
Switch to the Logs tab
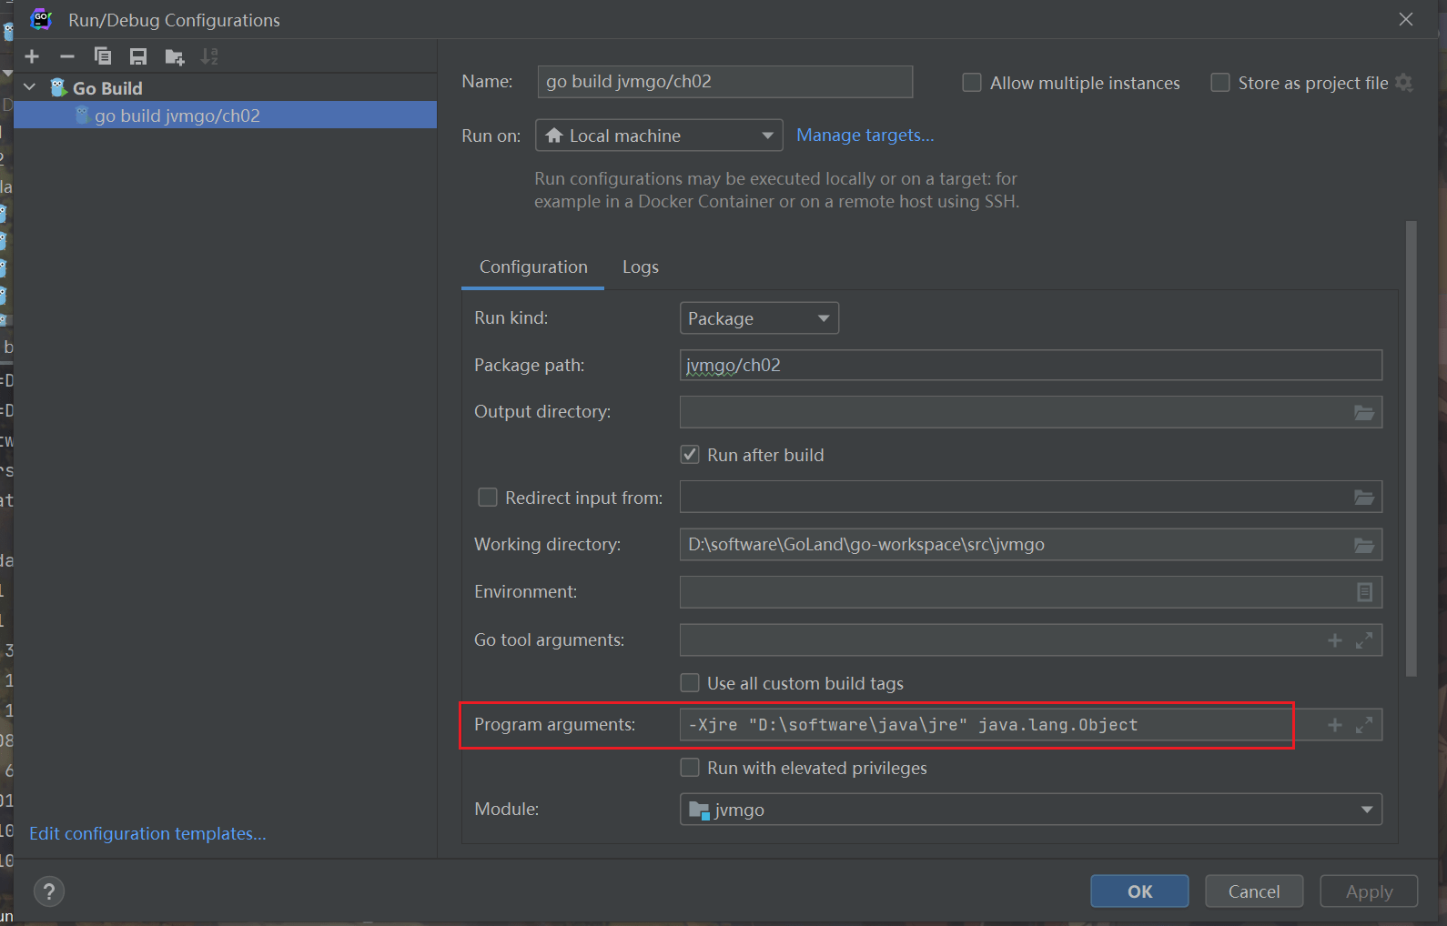pyautogui.click(x=640, y=267)
